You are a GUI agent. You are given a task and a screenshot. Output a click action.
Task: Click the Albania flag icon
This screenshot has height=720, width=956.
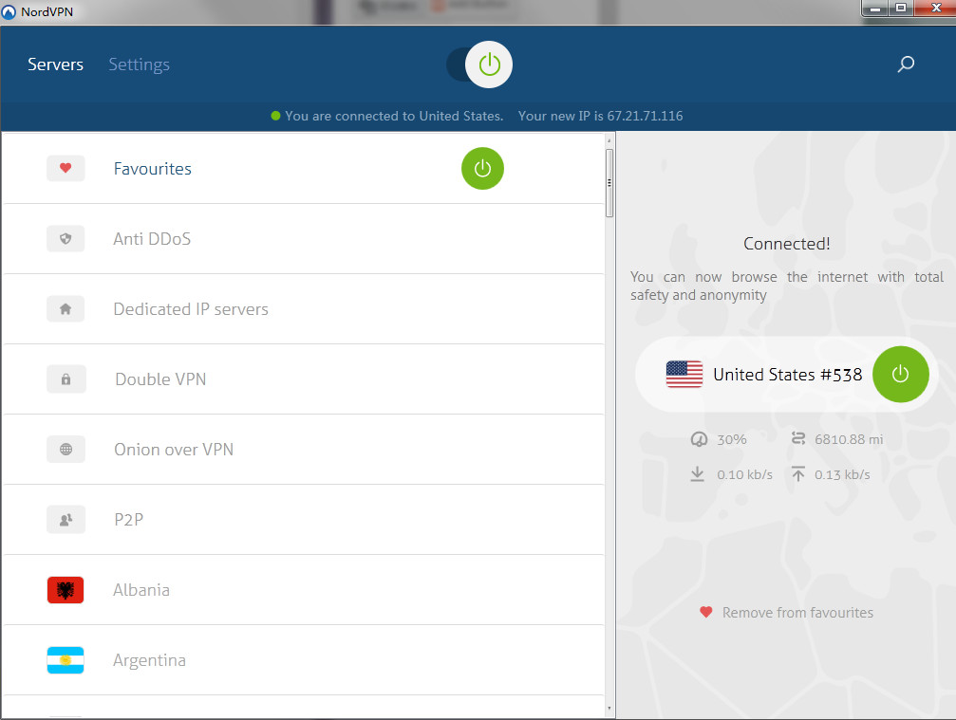(66, 590)
